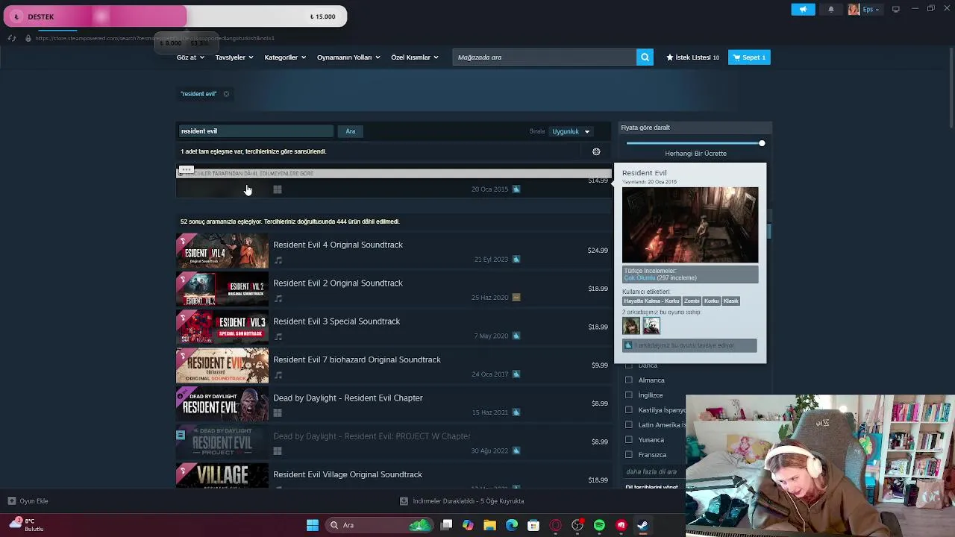The width and height of the screenshot is (955, 537).
Task: Remove the "resident evil" search tag
Action: (226, 94)
